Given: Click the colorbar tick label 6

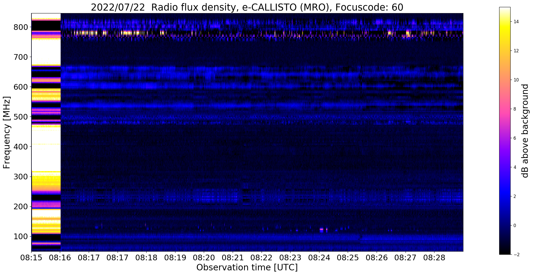Looking at the screenshot, I should (515, 138).
